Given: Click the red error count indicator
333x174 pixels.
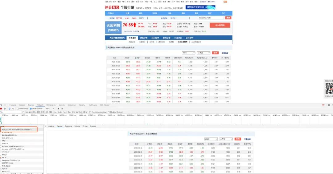Looking at the screenshot, I should (324, 105).
